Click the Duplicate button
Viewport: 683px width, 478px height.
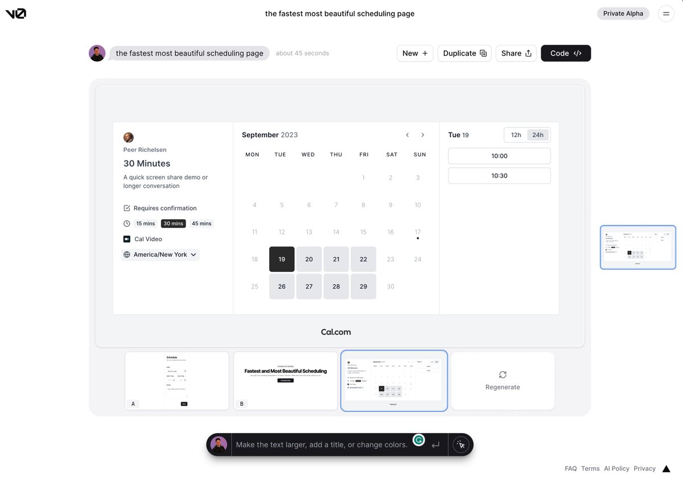[464, 53]
